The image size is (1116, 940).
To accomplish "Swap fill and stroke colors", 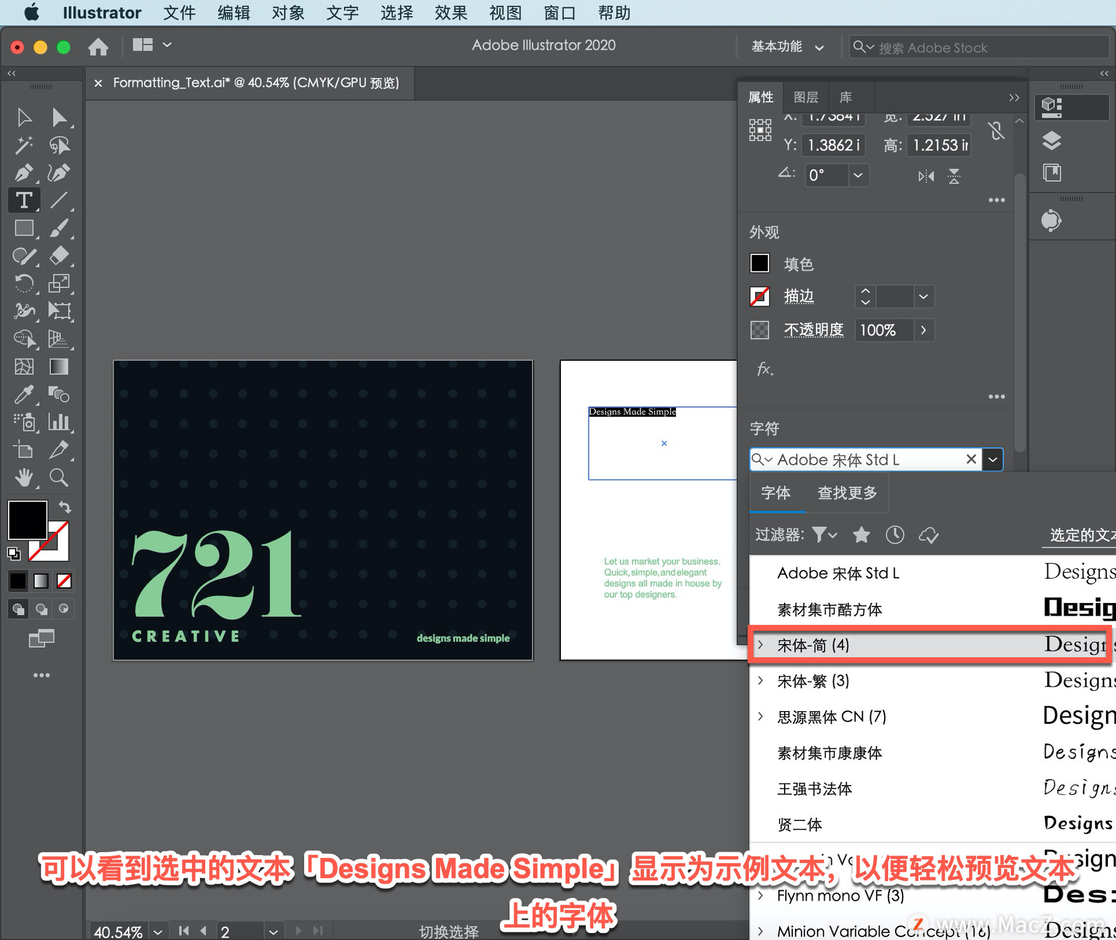I will (65, 507).
